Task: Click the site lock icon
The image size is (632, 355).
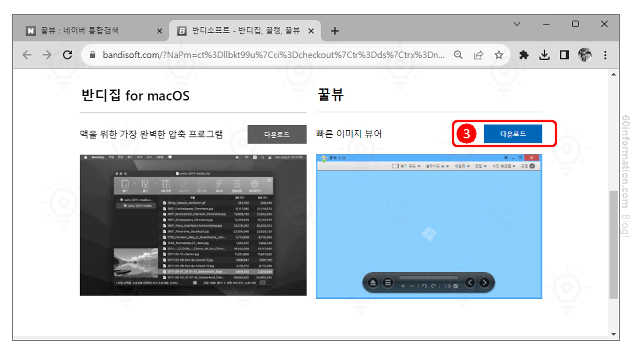Action: pyautogui.click(x=92, y=55)
